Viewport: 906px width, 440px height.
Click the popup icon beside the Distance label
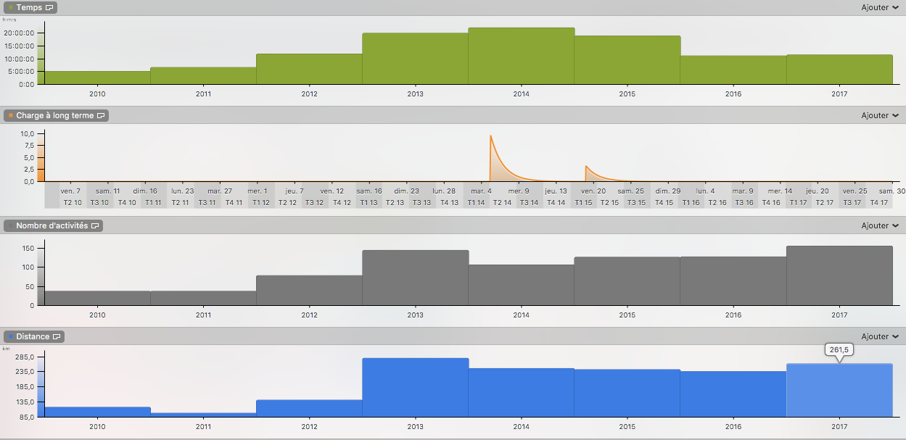[x=57, y=336]
